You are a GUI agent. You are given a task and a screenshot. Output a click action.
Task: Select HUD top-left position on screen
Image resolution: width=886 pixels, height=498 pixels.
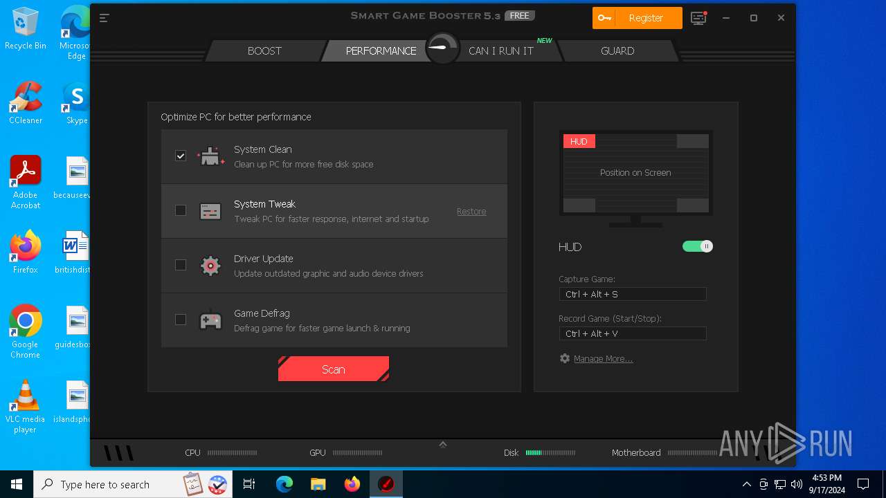point(579,141)
